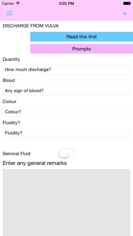Open the 'How much discharge?' quantity picker
The height and width of the screenshot is (236, 133).
(x=66, y=70)
